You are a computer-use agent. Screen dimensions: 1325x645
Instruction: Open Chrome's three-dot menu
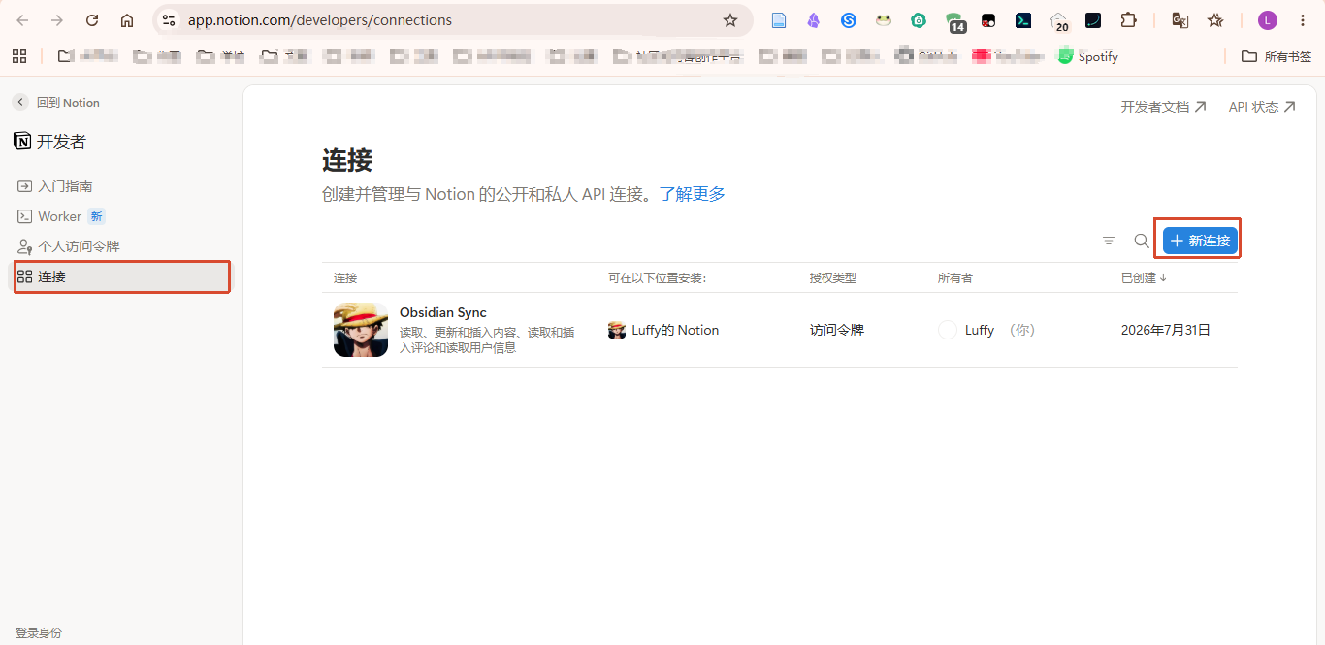click(x=1303, y=20)
